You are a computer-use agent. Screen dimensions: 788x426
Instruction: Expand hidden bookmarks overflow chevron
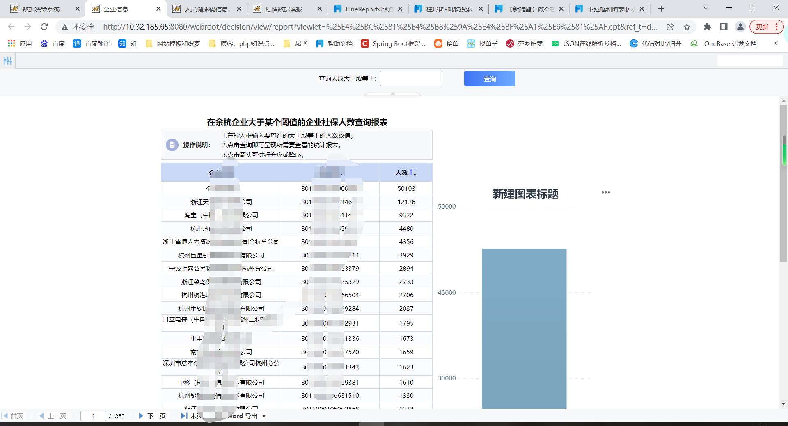click(776, 43)
